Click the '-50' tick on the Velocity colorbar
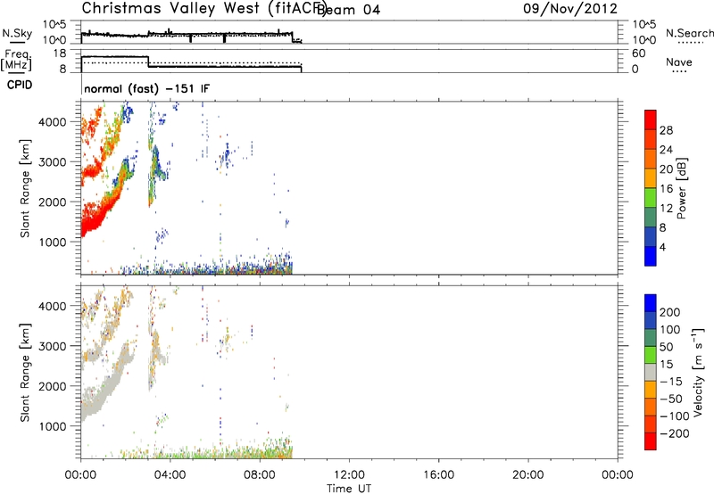The height and width of the screenshot is (494, 714). click(x=670, y=399)
